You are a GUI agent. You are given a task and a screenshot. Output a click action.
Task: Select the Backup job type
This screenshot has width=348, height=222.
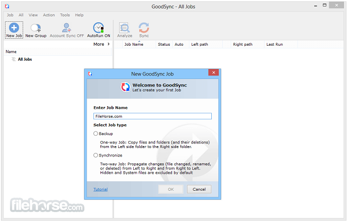pyautogui.click(x=95, y=134)
